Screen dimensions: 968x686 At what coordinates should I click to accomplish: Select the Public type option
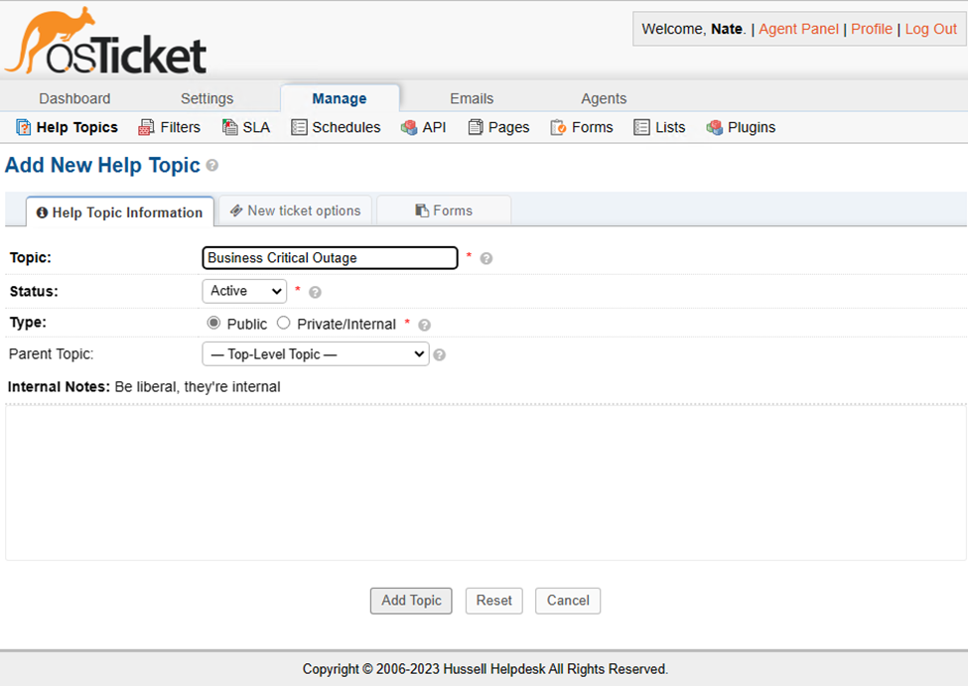[213, 323]
